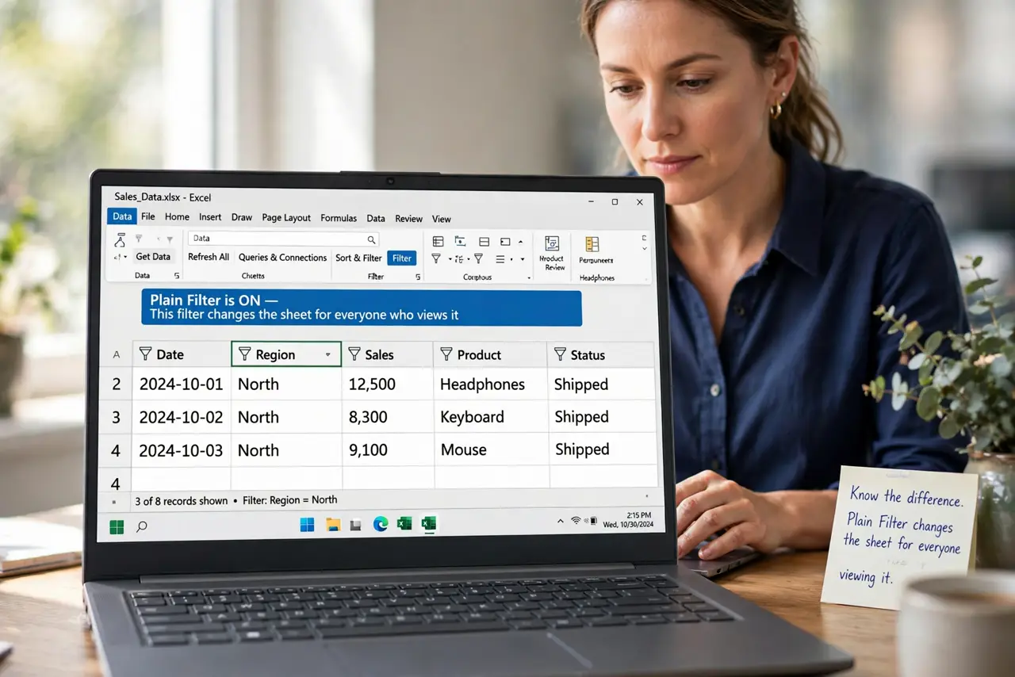The image size is (1015, 677).
Task: Open the centered Windows Start logo
Action: click(x=307, y=524)
